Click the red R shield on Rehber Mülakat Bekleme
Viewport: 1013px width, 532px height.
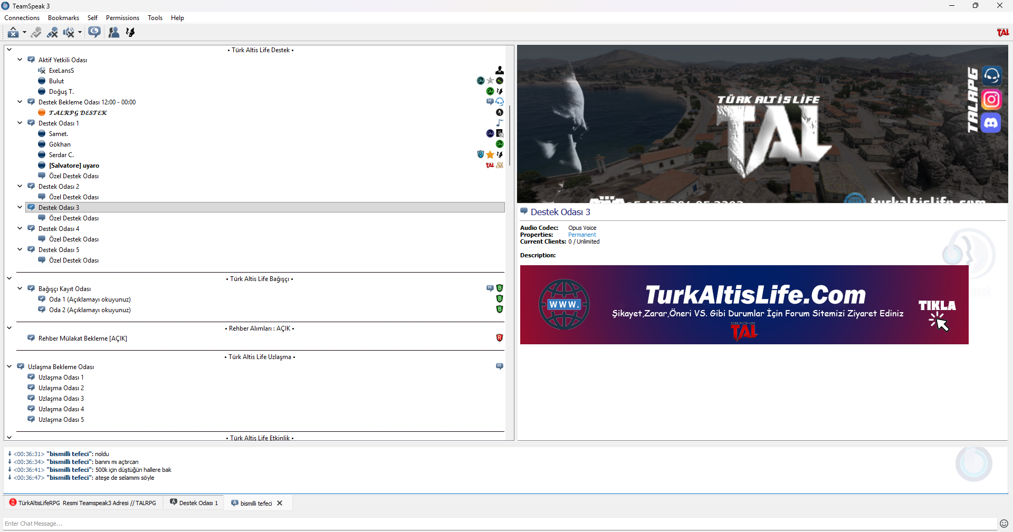pos(500,338)
